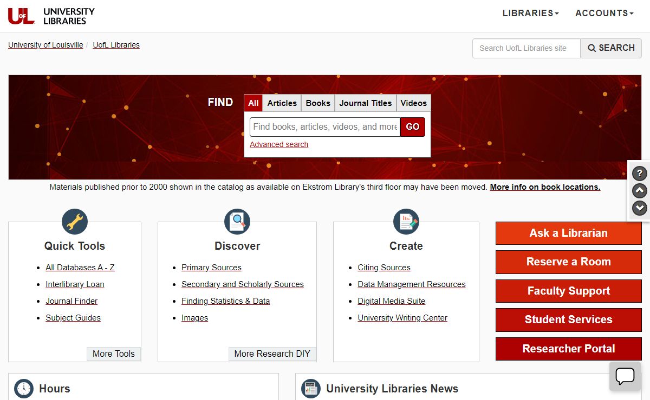Click the Student Services button
The width and height of the screenshot is (650, 400).
coord(569,319)
